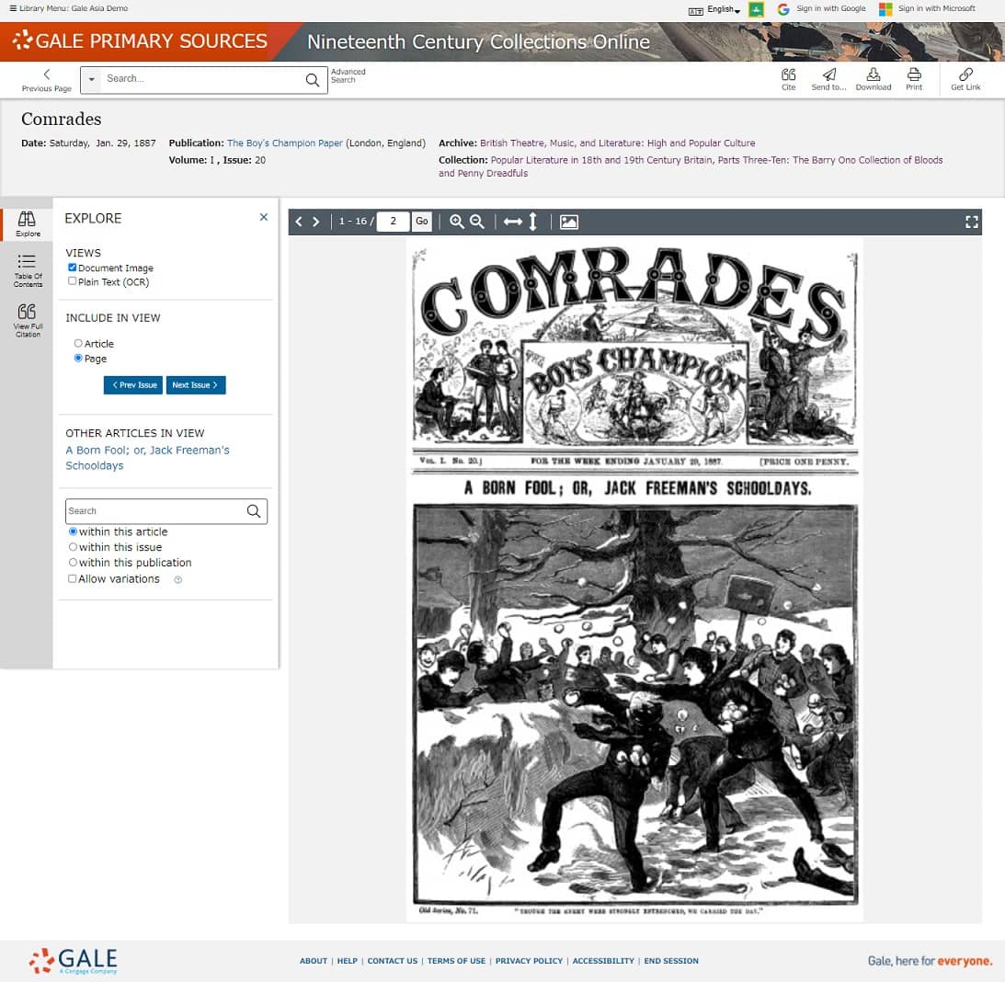This screenshot has width=1005, height=982.
Task: Click the Go button in viewer
Action: 421,222
